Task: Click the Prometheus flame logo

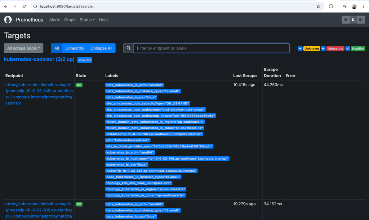Action: coord(8,20)
